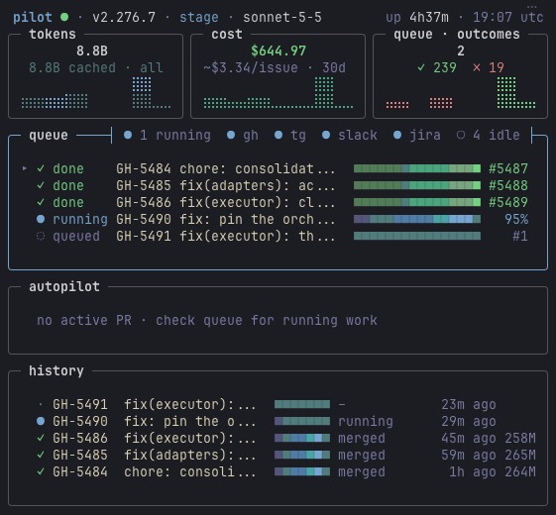Click the ~$3.34/issue · 30d text
Screen dimensions: 556x515
[275, 67]
